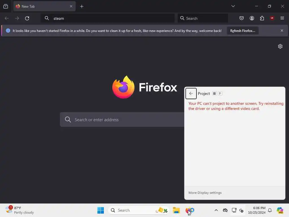The image size is (289, 217).
Task: Reload the current page
Action: [27, 18]
